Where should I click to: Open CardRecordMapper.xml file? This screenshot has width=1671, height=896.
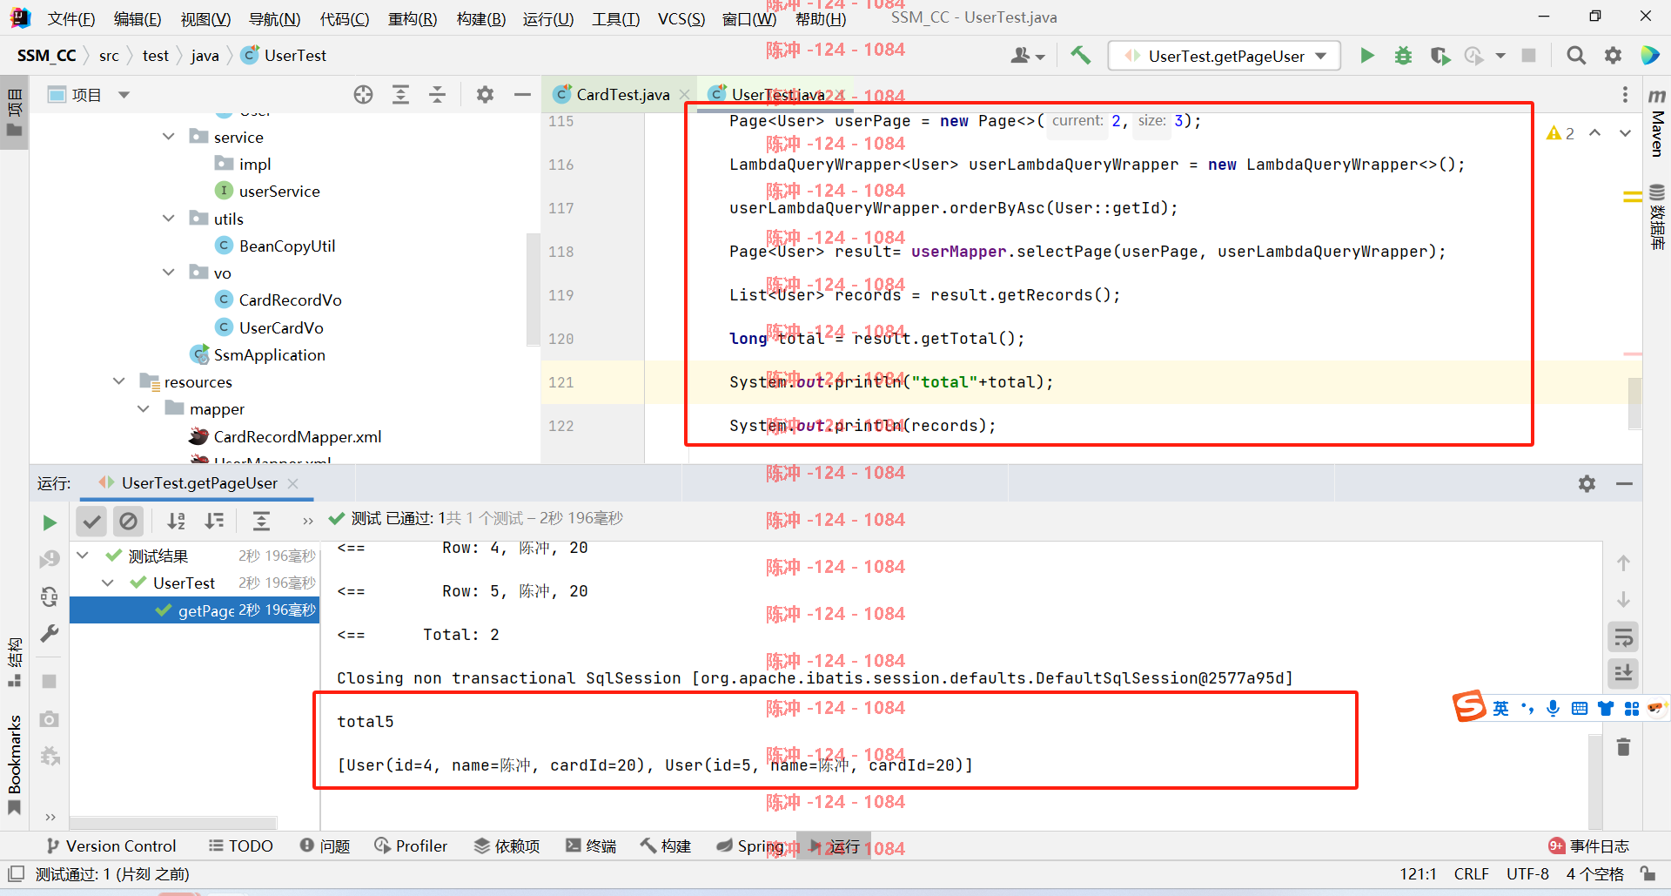pyautogui.click(x=297, y=436)
